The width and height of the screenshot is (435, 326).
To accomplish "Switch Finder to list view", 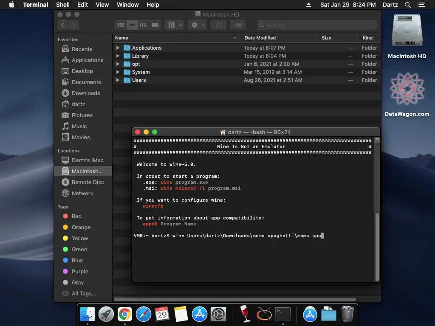I will (132, 25).
